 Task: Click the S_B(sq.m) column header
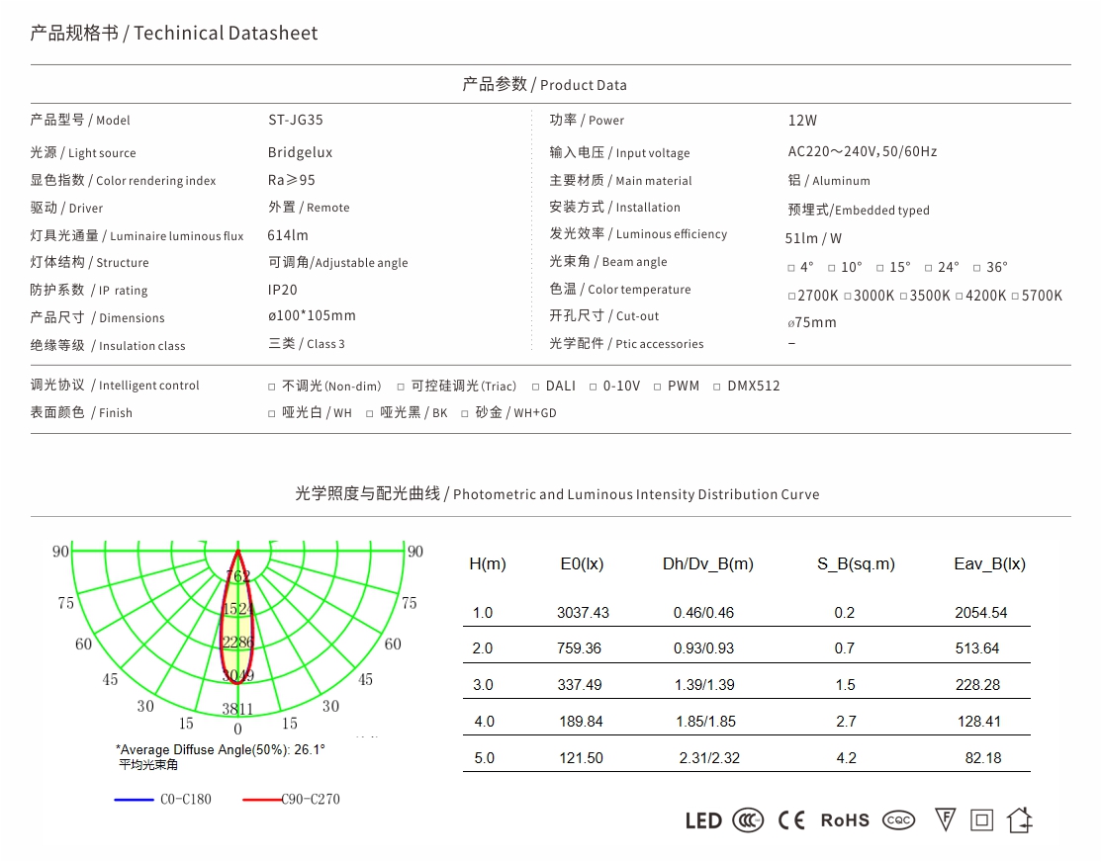point(856,563)
